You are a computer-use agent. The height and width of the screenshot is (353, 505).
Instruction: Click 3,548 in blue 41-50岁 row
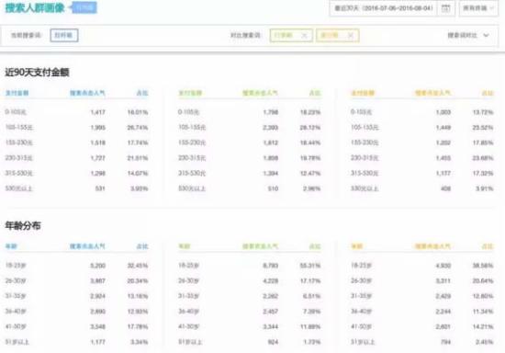tap(98, 327)
